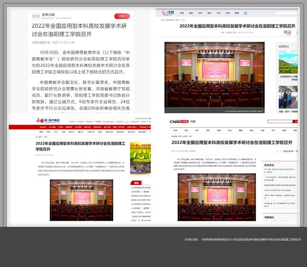Click the 热点关注 sidebar heading

tap(269, 165)
